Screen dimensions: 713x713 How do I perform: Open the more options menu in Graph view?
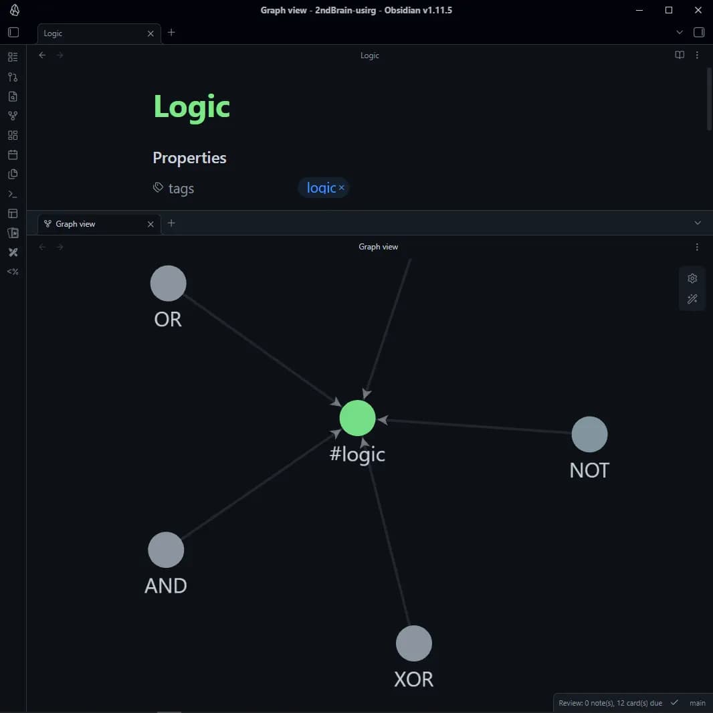[698, 246]
